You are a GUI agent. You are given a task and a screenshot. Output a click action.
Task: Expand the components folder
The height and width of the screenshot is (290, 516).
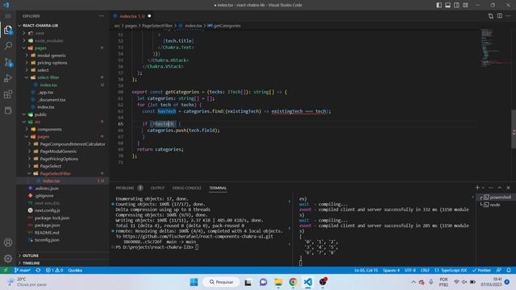click(49, 129)
